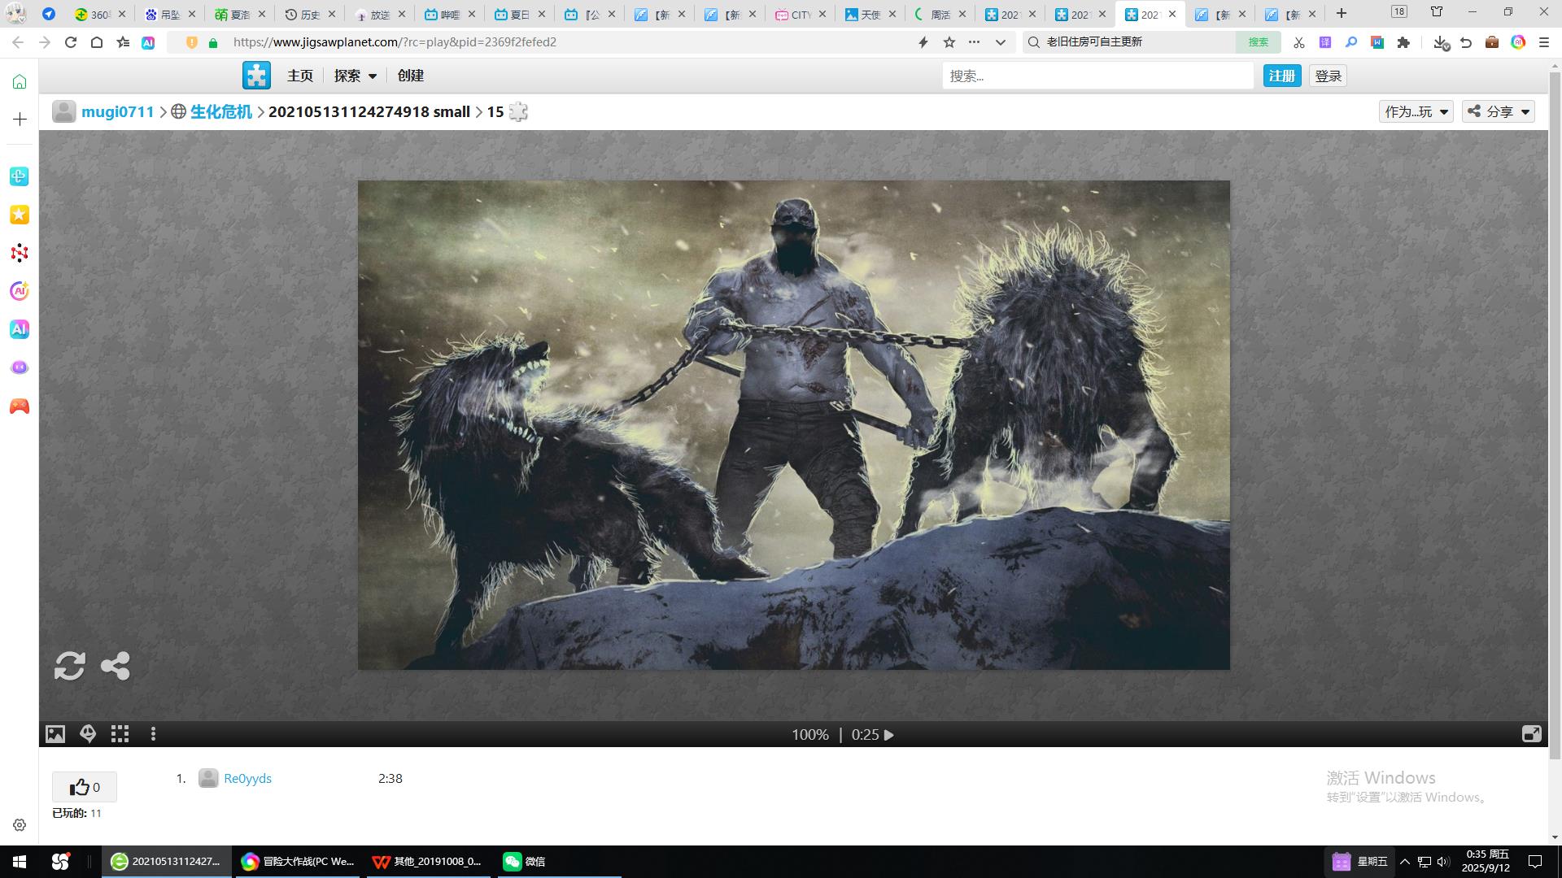This screenshot has width=1562, height=878.
Task: Bookmark this page with the star icon
Action: click(x=949, y=42)
